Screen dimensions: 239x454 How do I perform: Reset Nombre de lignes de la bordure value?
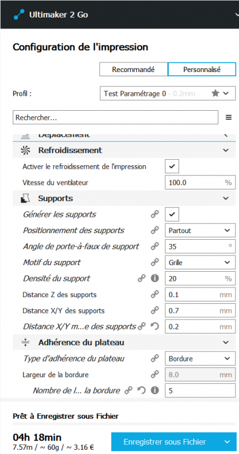[x=142, y=390]
